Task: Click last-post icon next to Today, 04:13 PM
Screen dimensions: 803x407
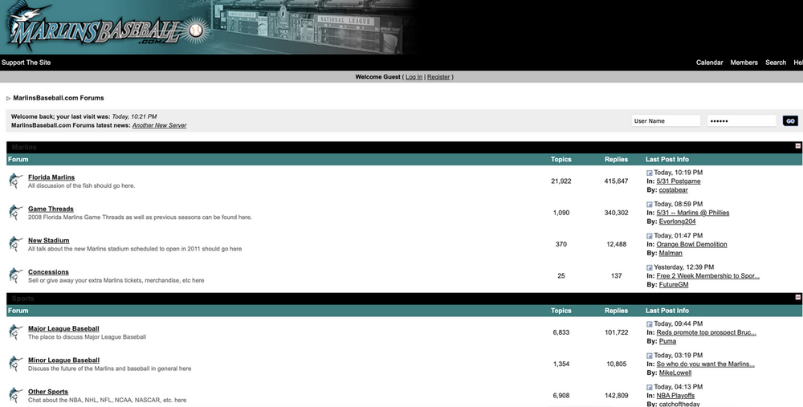Action: [x=650, y=388]
